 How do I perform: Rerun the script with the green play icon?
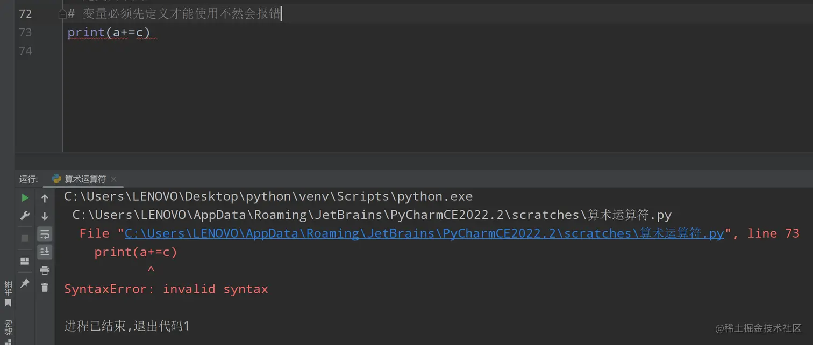pos(25,198)
